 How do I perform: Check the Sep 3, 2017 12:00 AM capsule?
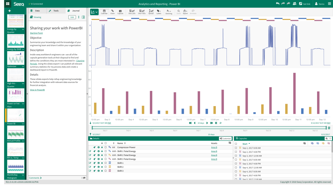tap(236, 156)
